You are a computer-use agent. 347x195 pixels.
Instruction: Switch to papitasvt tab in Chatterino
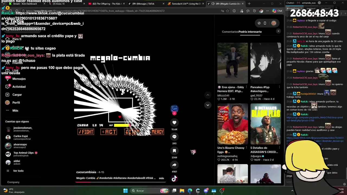(311, 8)
